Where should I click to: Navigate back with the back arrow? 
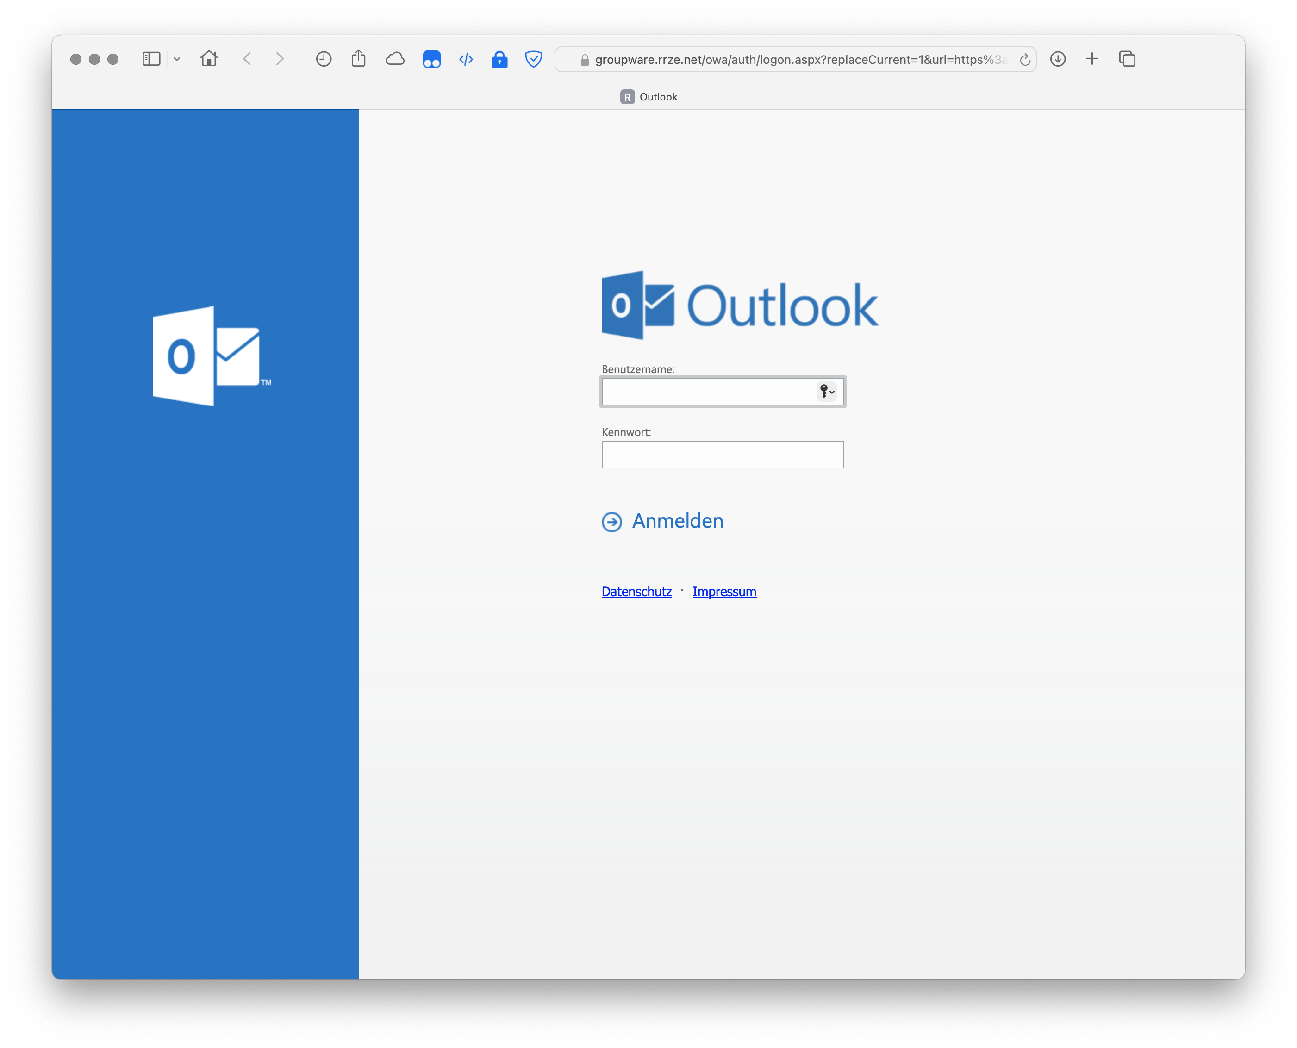pyautogui.click(x=247, y=59)
